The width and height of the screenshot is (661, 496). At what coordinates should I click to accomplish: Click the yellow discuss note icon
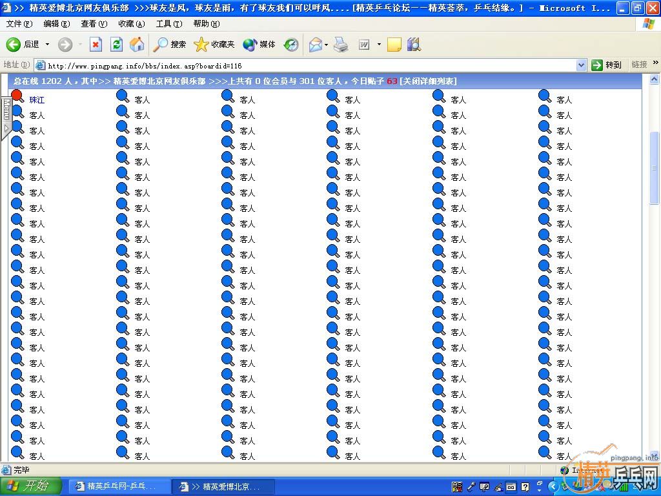click(394, 45)
